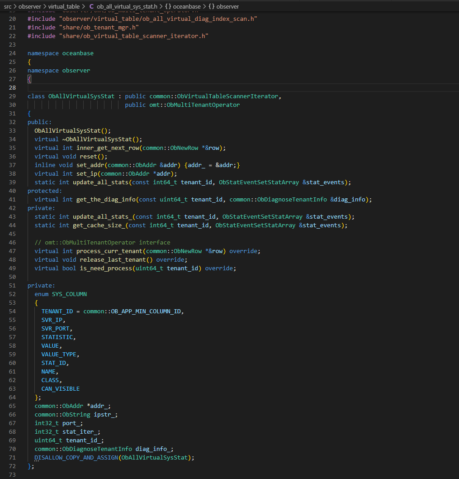Click the C file icon in breadcrumb
Screen dimensions: 459x479
[91, 6]
